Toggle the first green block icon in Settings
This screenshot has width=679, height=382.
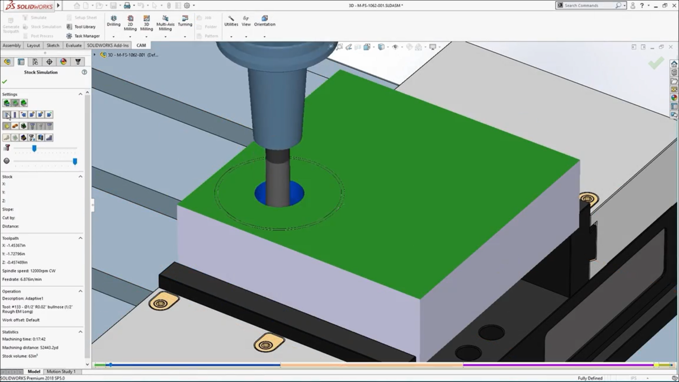pos(7,103)
